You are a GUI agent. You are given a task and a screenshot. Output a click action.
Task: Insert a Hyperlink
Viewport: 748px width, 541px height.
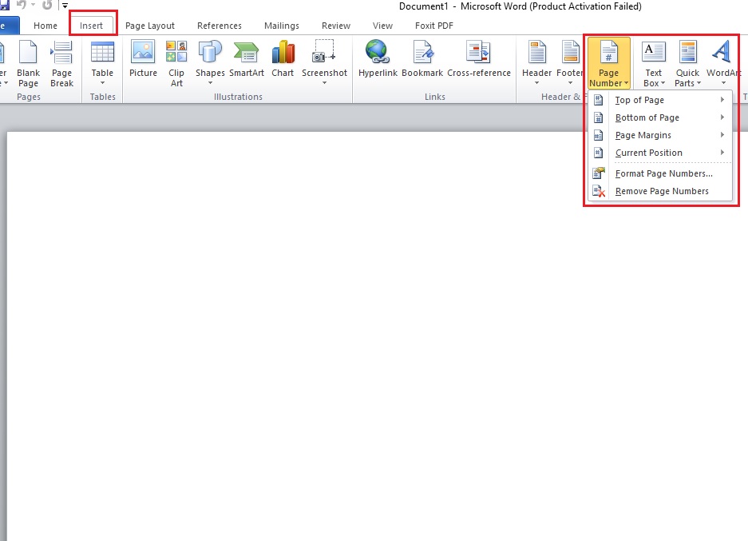point(378,59)
